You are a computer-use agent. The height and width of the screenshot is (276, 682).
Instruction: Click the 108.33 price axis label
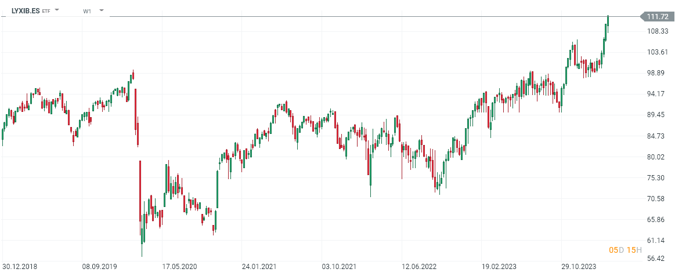point(659,31)
